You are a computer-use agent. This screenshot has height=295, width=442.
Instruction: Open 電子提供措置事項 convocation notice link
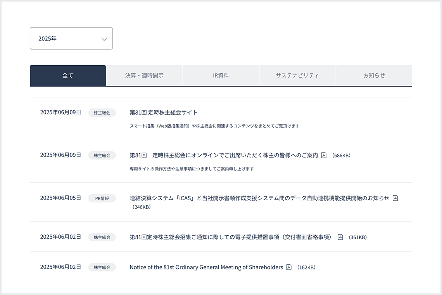pos(231,237)
